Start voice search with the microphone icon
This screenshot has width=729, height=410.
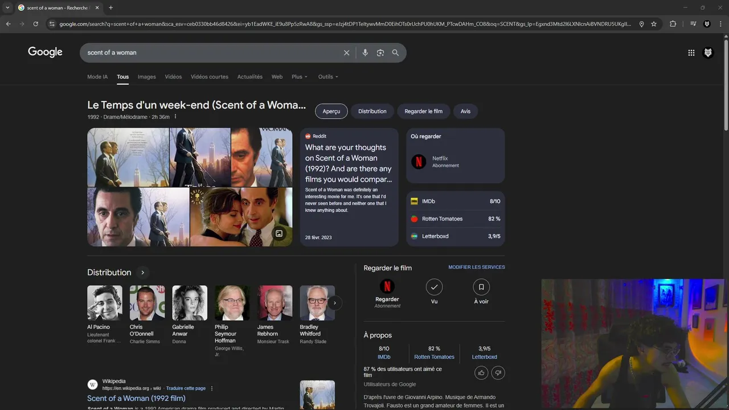click(365, 52)
